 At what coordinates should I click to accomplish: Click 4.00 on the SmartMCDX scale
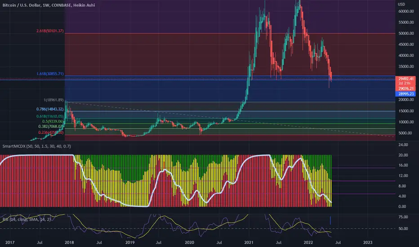[x=403, y=196]
